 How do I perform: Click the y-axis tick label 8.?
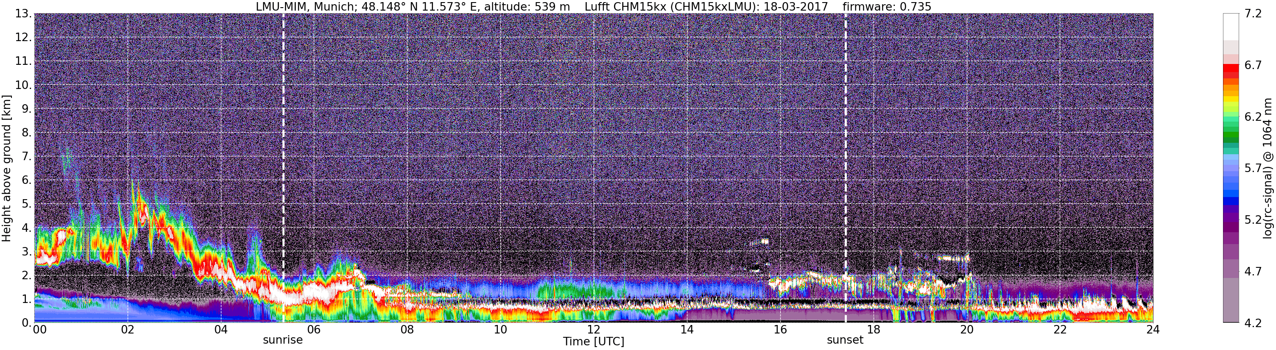point(26,133)
